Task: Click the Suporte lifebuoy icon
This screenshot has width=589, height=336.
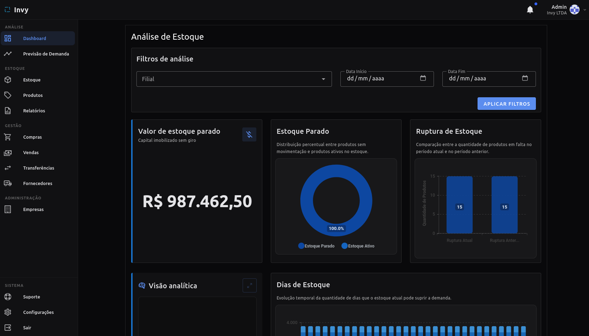Action: coord(8,297)
